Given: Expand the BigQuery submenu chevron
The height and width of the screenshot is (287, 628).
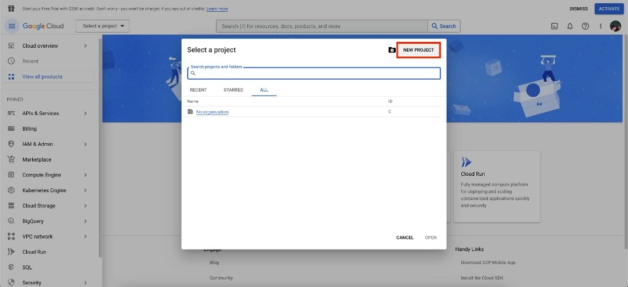Looking at the screenshot, I should [85, 221].
